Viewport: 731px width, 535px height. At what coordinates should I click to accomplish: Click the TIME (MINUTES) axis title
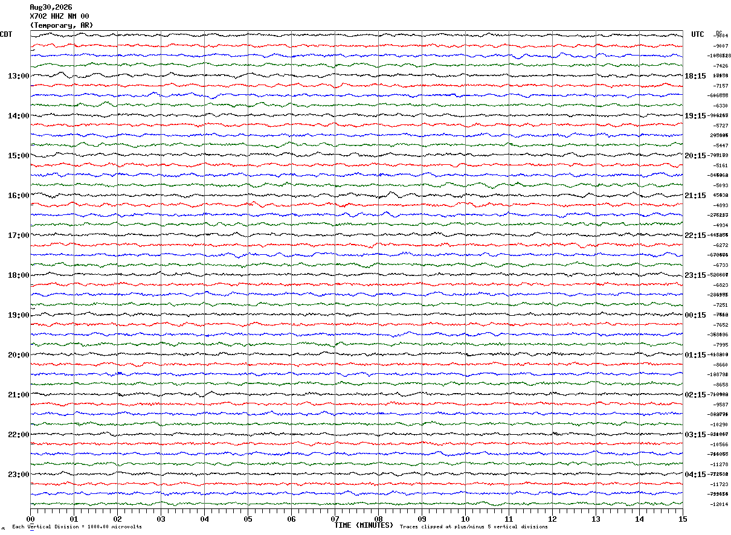pos(364,525)
